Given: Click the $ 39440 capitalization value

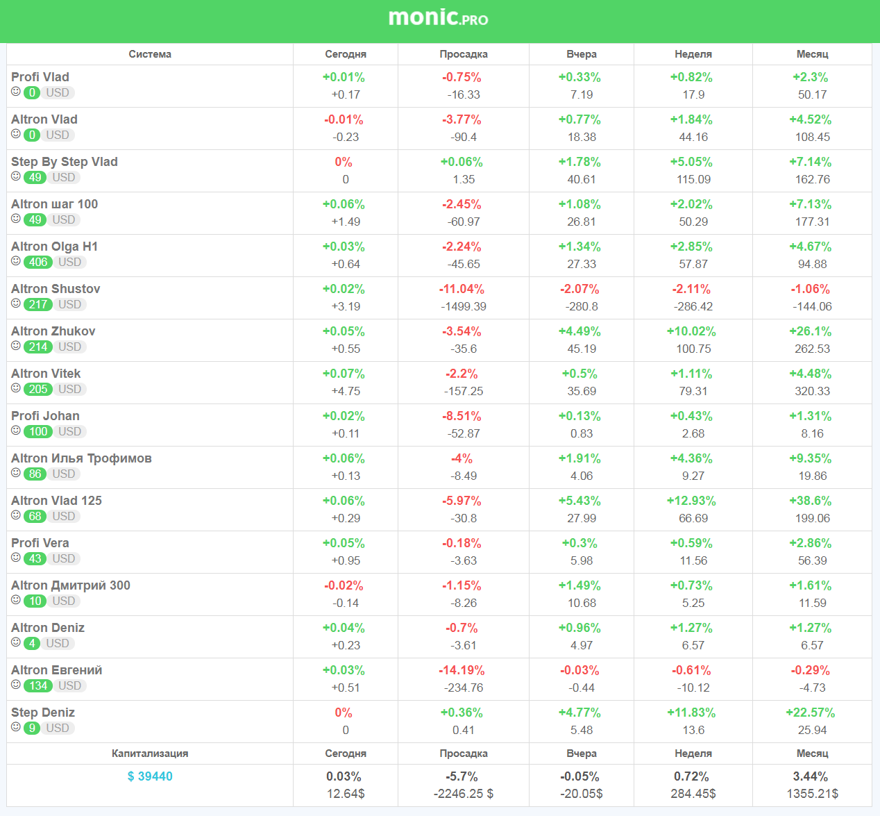Looking at the screenshot, I should click(x=150, y=776).
